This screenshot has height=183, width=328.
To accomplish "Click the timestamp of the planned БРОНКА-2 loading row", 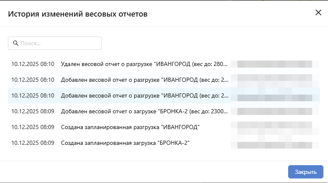I will click(x=33, y=143).
